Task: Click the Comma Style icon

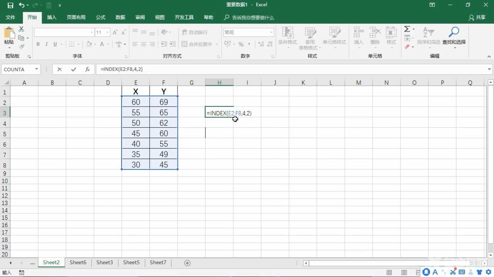Action: pos(249,44)
